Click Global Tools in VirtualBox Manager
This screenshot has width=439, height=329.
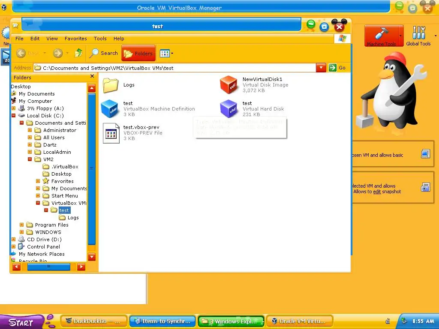[x=418, y=36]
